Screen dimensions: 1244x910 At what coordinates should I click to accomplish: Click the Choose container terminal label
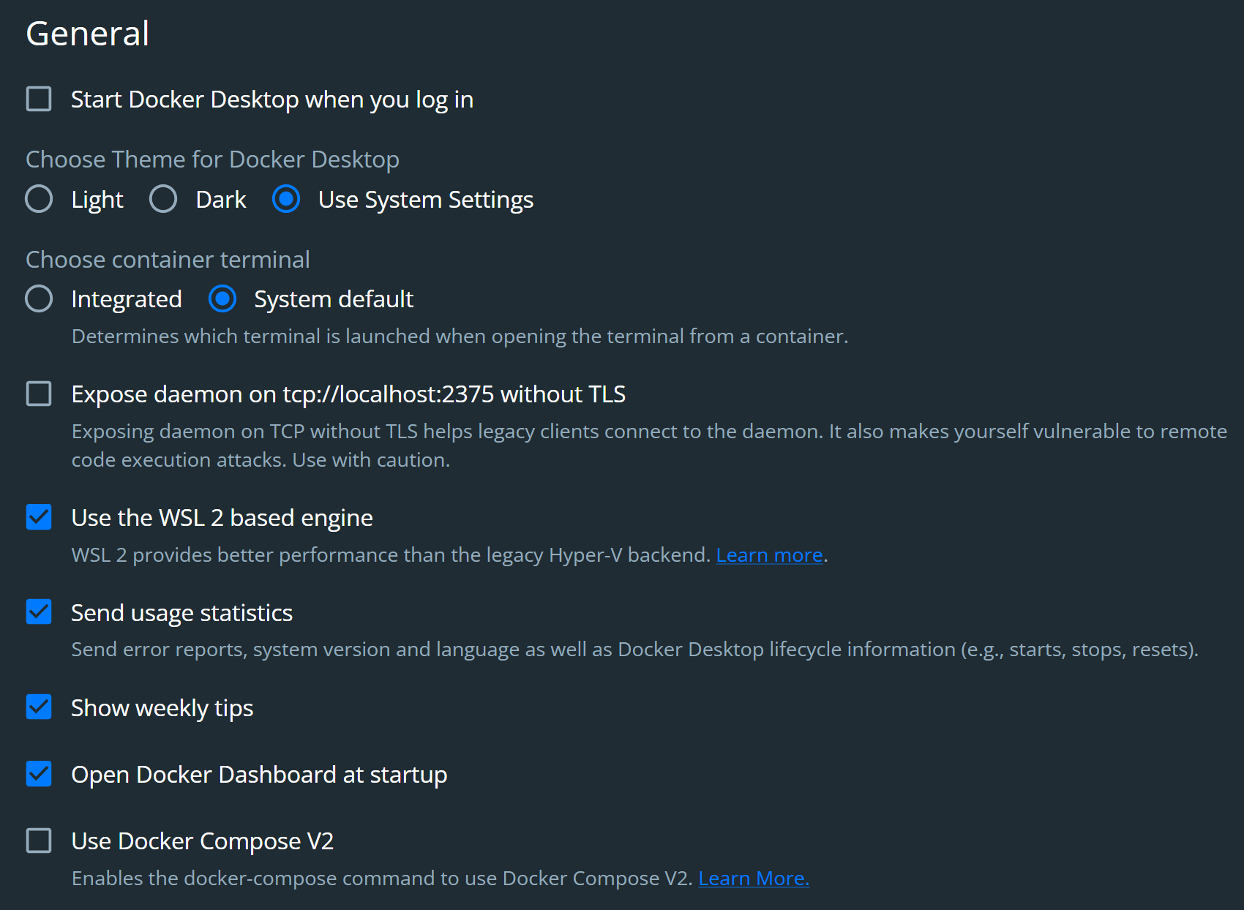168,259
